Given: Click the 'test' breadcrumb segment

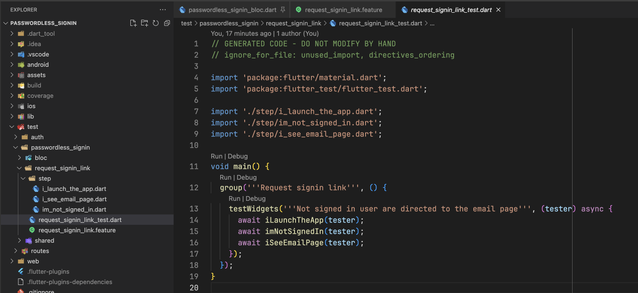Looking at the screenshot, I should tap(186, 23).
